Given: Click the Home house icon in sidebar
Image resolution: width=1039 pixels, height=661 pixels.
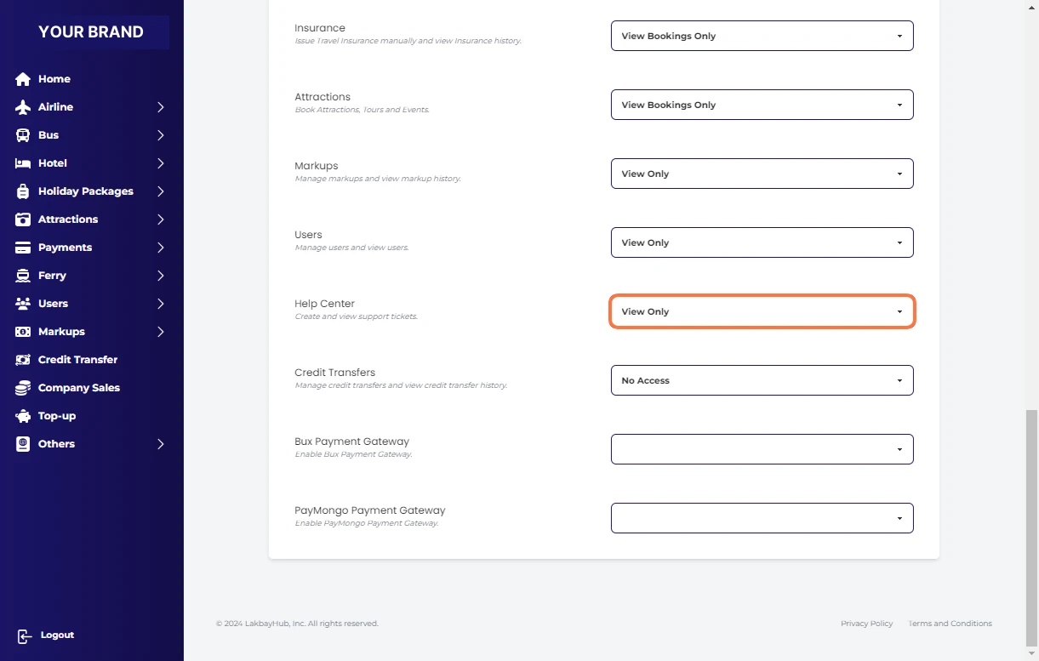Looking at the screenshot, I should click(23, 79).
